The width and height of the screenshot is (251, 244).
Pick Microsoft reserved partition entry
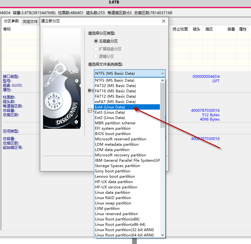click(127, 139)
